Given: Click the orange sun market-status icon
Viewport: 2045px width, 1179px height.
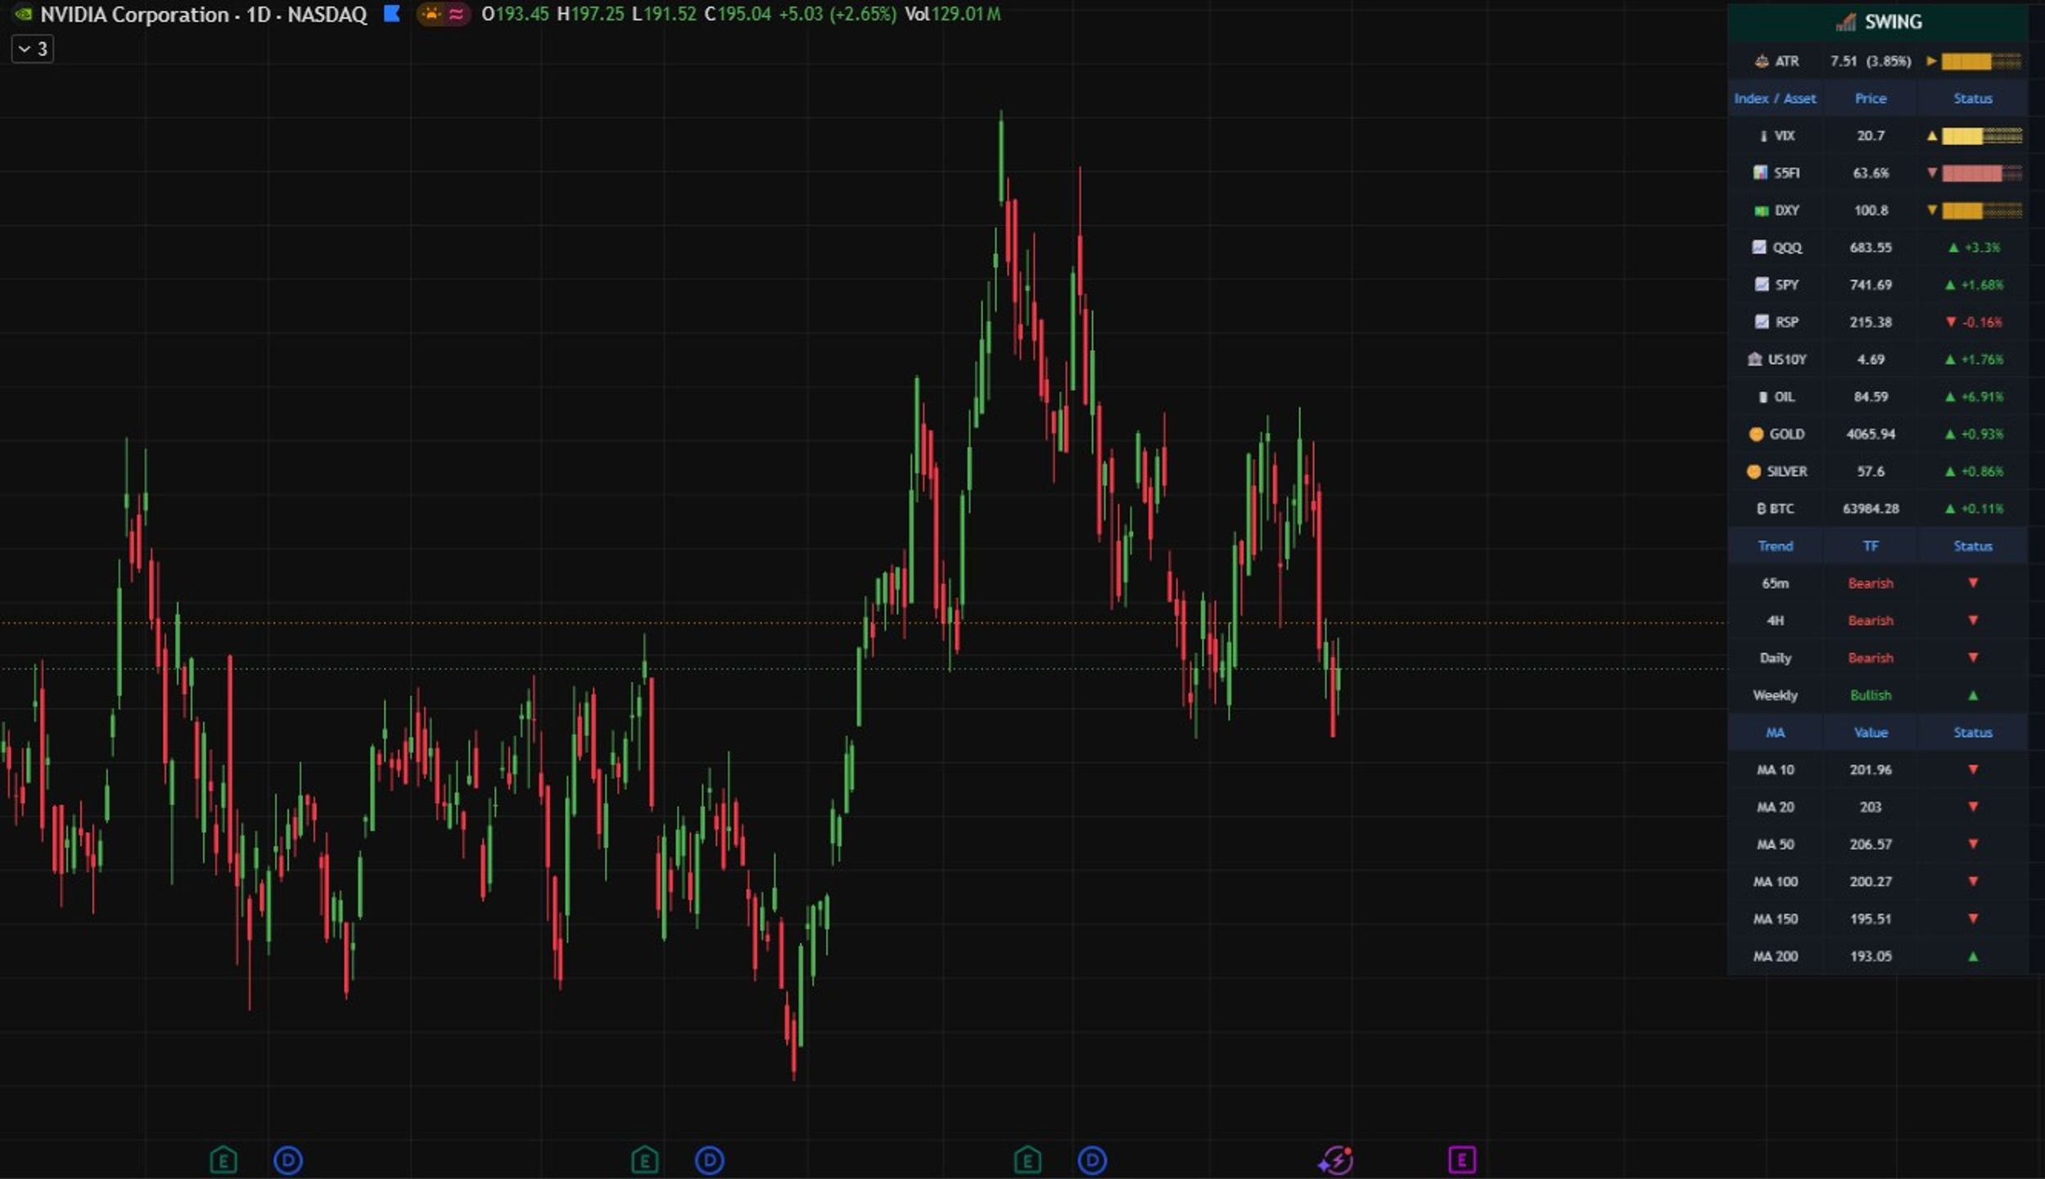Looking at the screenshot, I should tap(431, 14).
